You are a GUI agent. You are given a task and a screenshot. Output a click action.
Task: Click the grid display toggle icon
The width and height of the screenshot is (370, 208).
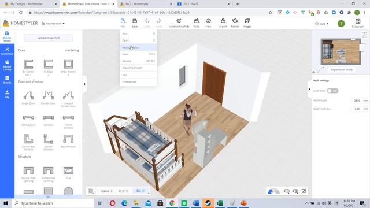[91, 191]
